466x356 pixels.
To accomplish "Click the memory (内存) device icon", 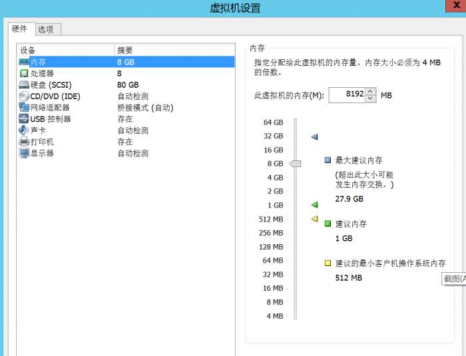I will (x=24, y=62).
